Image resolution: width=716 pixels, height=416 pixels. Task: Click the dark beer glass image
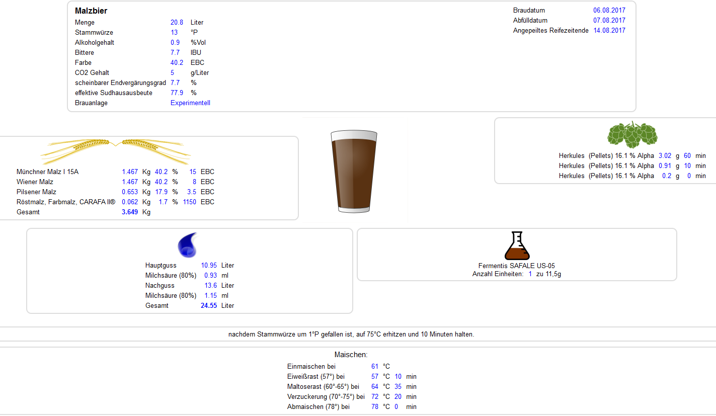point(354,171)
